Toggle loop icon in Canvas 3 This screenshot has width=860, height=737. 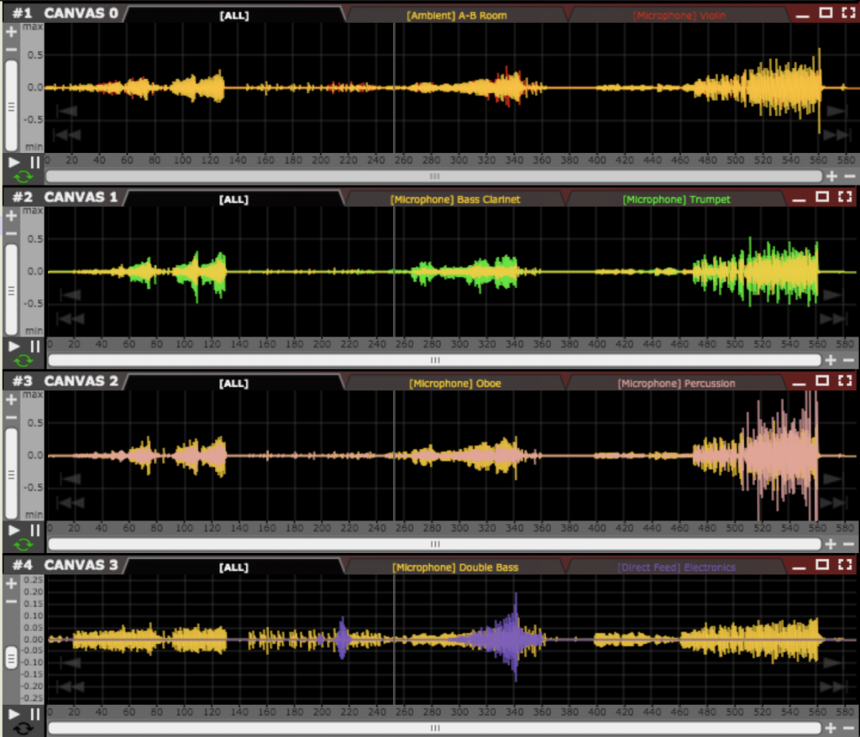point(24,729)
